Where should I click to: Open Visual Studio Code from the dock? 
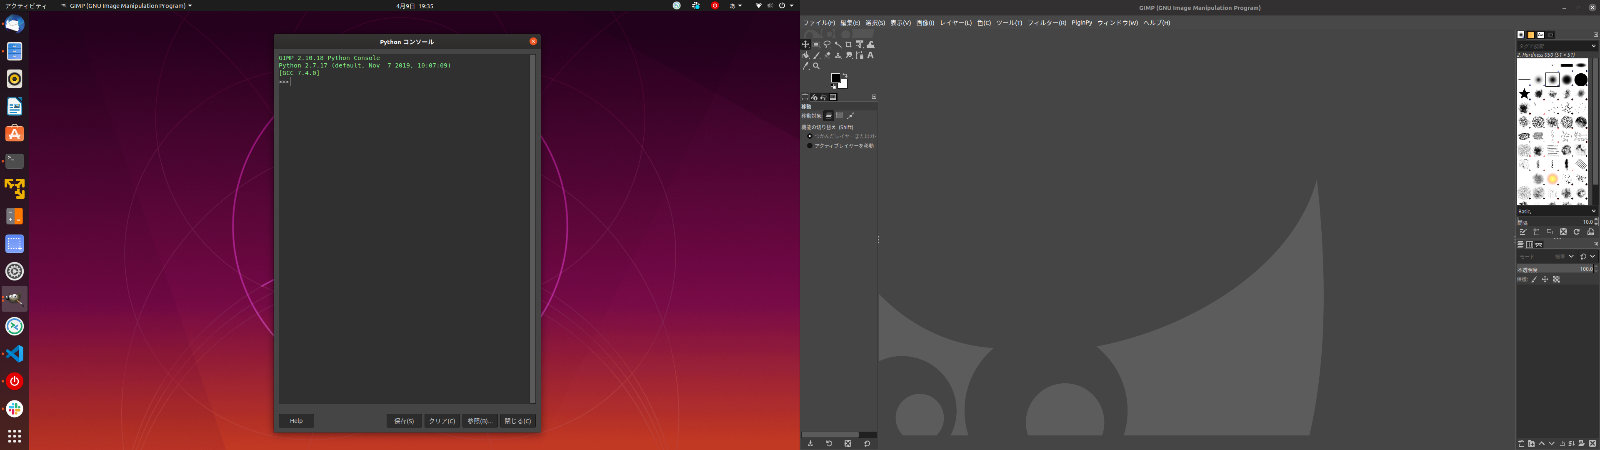15,354
